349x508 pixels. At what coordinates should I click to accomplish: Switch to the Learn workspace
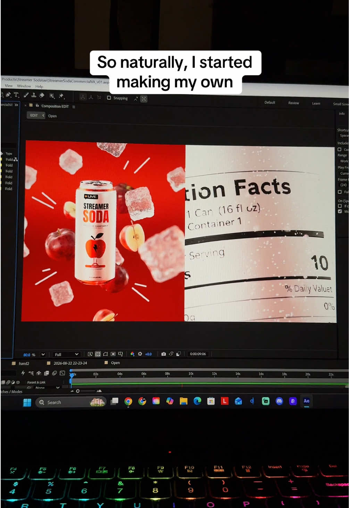point(316,104)
